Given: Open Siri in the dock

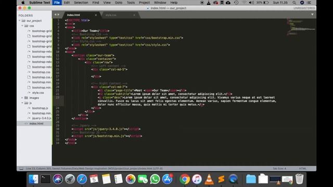Looking at the screenshot, I should (58, 179).
